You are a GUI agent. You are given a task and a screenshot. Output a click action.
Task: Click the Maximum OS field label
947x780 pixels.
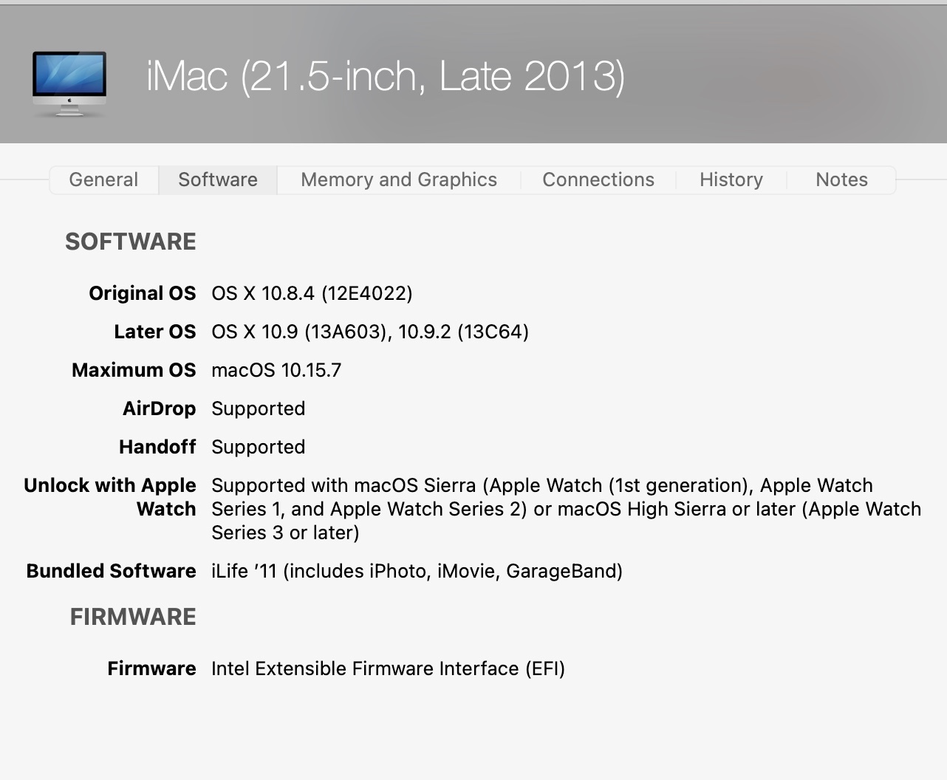point(134,370)
